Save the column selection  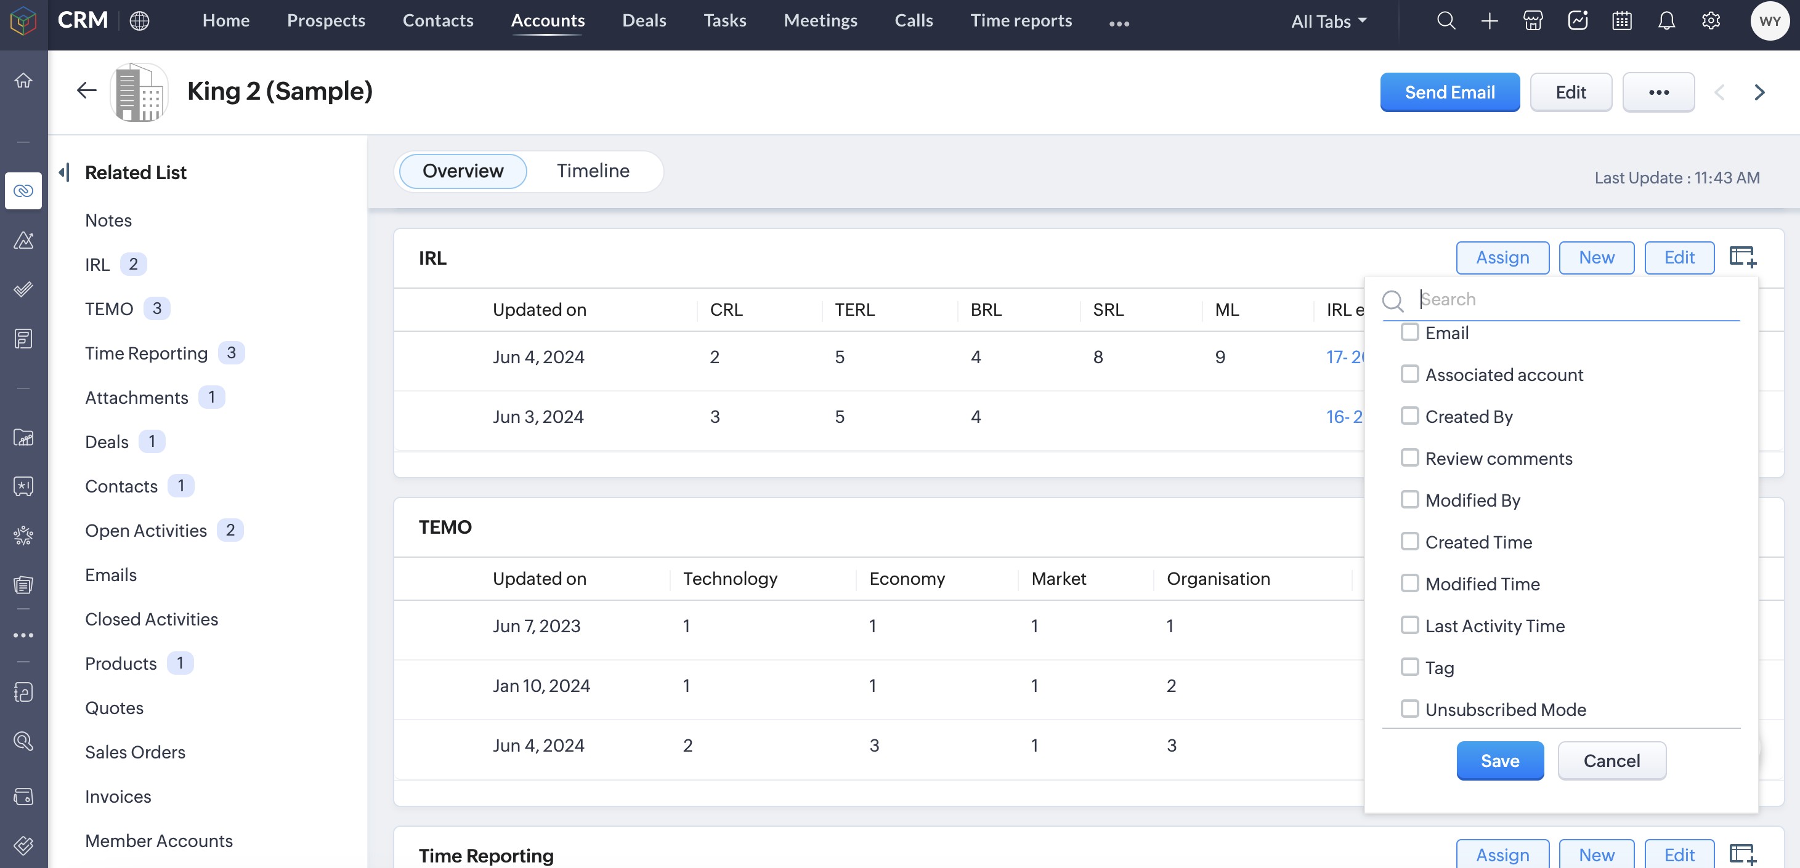tap(1499, 760)
